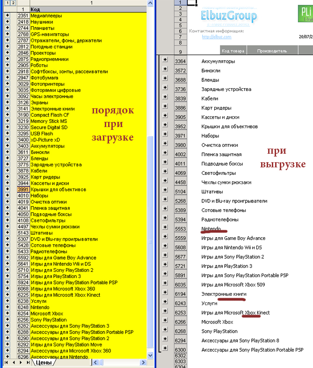This screenshot has height=368, width=313.
Task: Expand the Медиаплееры group row
Action: click(7, 15)
